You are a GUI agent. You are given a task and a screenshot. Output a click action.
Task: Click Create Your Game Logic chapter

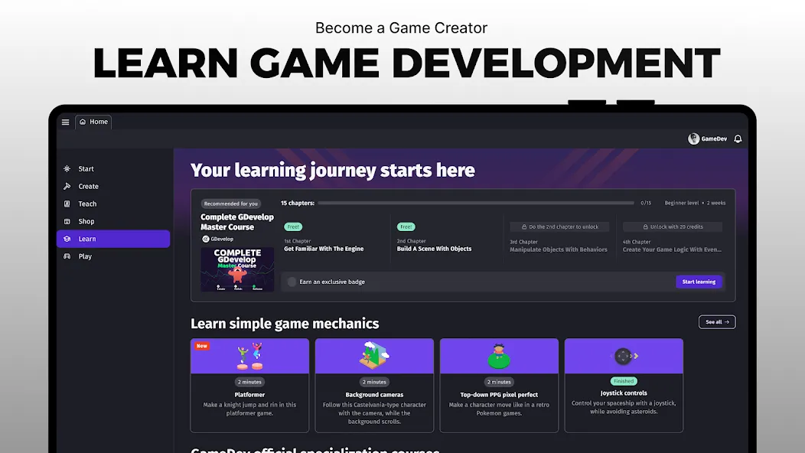click(x=672, y=249)
